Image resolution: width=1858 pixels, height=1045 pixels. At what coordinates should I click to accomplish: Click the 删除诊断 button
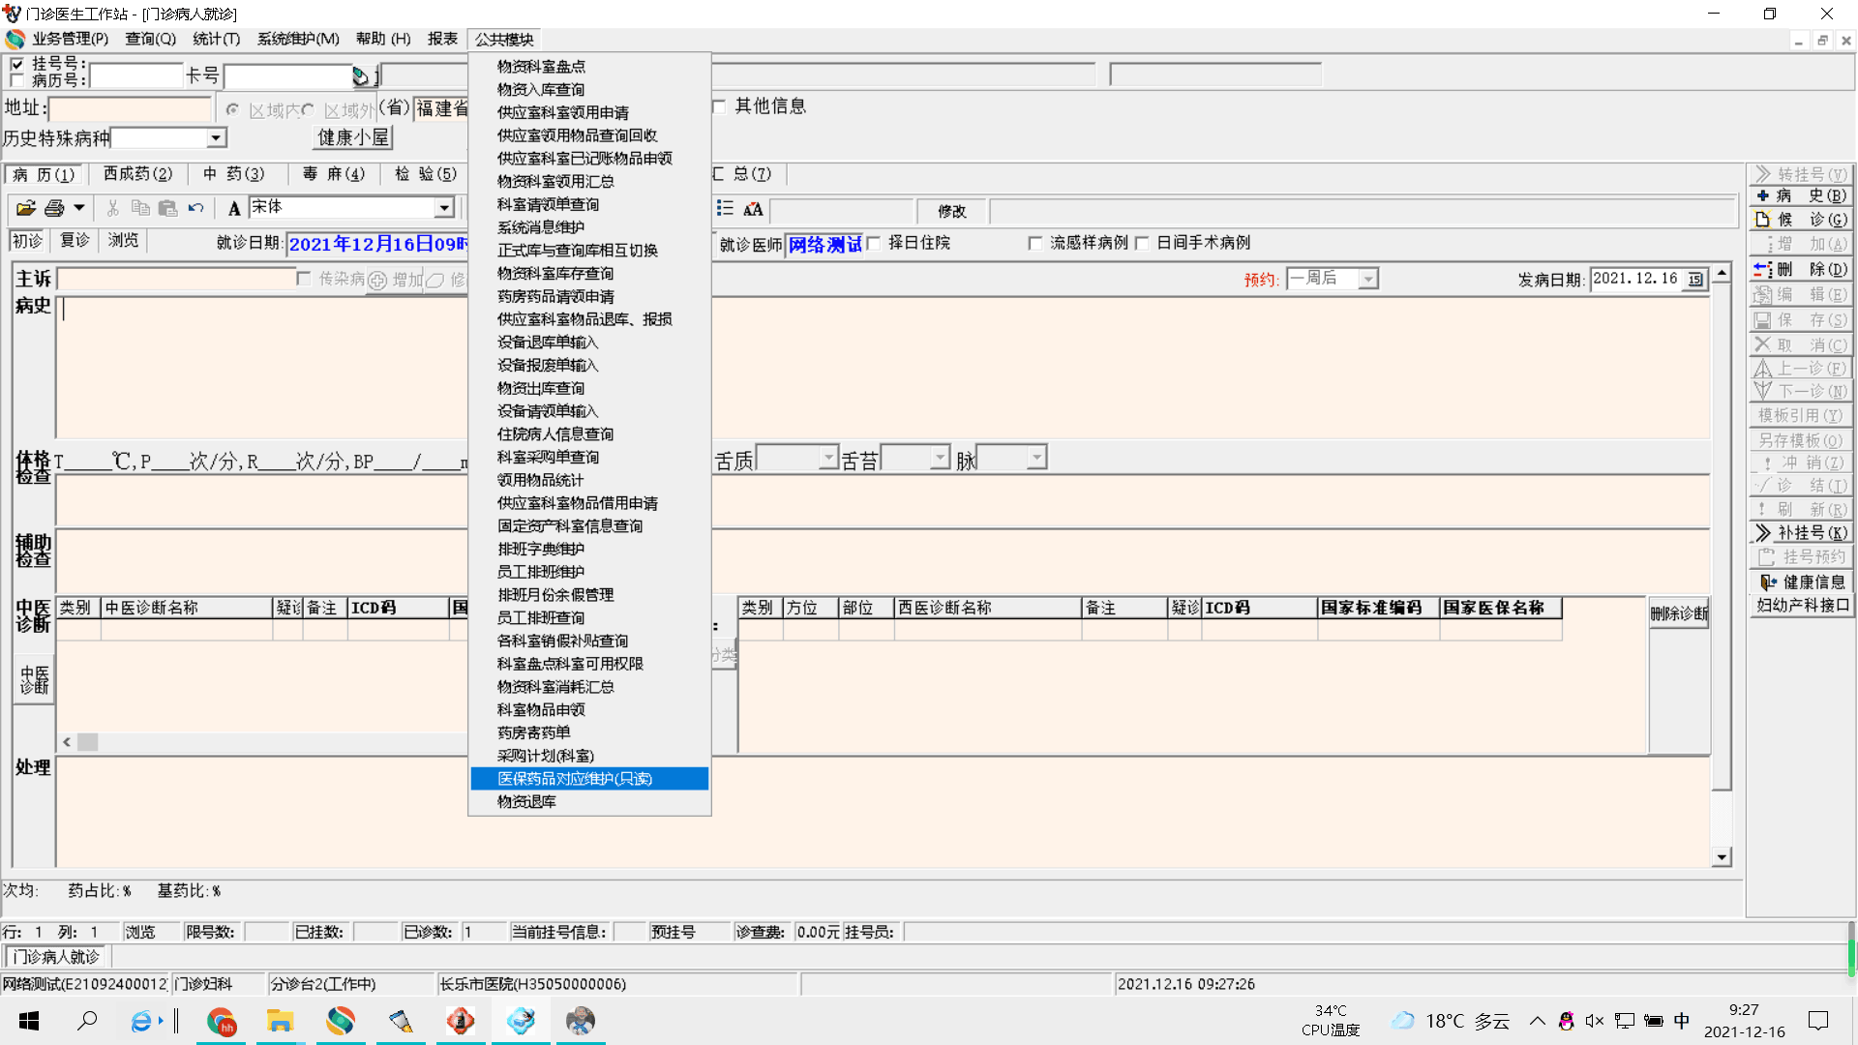click(x=1679, y=613)
